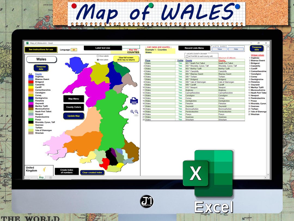Select the zoom out magnifier icon
This screenshot has height=221, width=294.
[136, 111]
